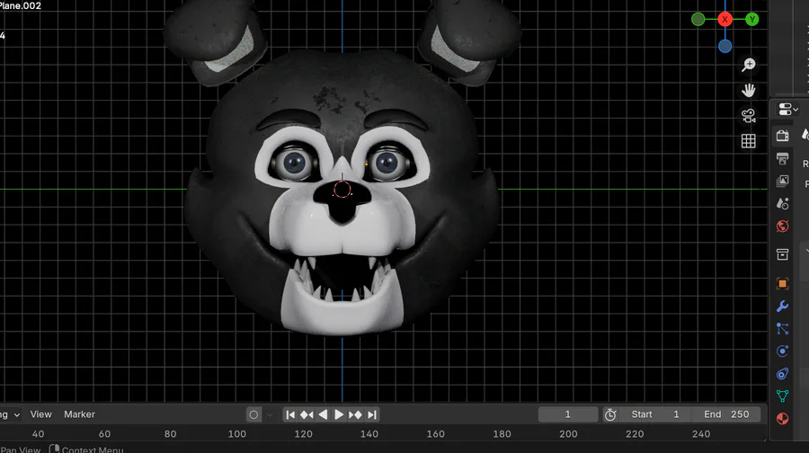Viewport: 809px width, 453px height.
Task: Jump to next keyframe
Action: (355, 415)
